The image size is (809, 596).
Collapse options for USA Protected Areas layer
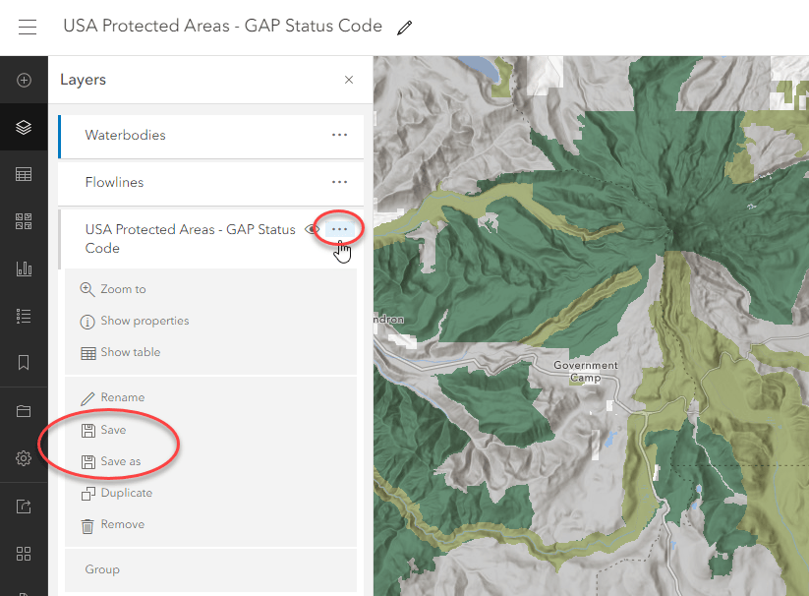click(x=340, y=229)
